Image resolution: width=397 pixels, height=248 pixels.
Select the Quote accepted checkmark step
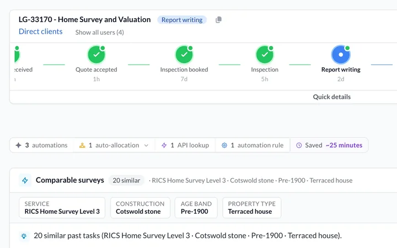[x=96, y=55]
